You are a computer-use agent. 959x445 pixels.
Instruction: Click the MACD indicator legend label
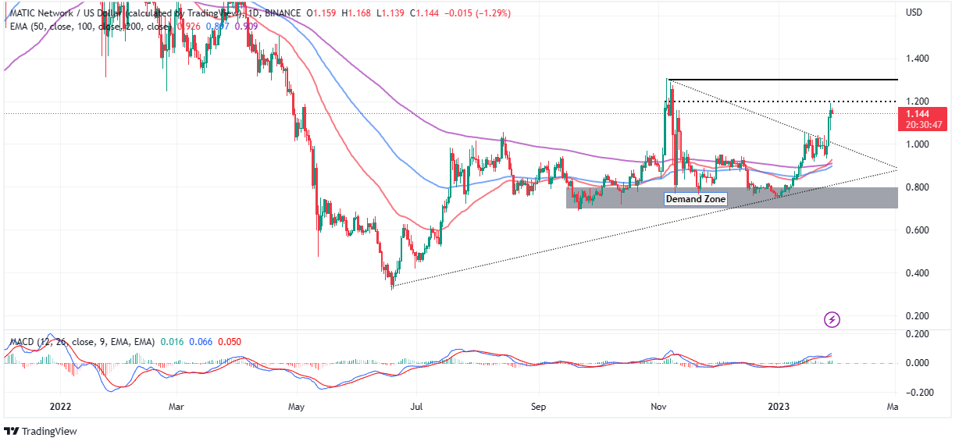tap(81, 342)
